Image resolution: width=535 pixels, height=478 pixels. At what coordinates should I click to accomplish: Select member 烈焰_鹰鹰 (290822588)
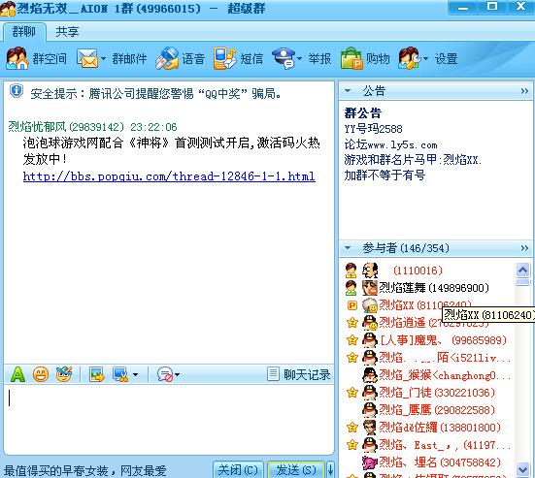(428, 410)
